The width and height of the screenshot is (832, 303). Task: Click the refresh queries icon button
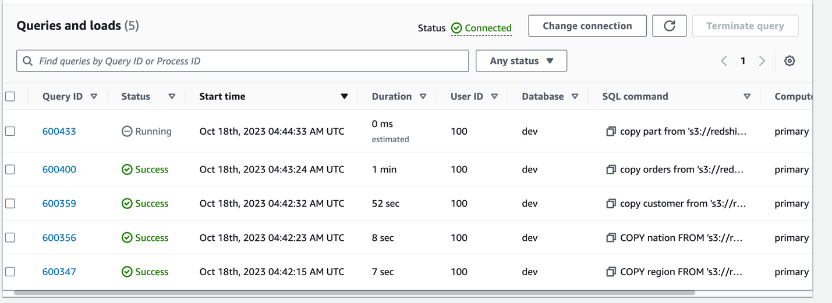669,26
